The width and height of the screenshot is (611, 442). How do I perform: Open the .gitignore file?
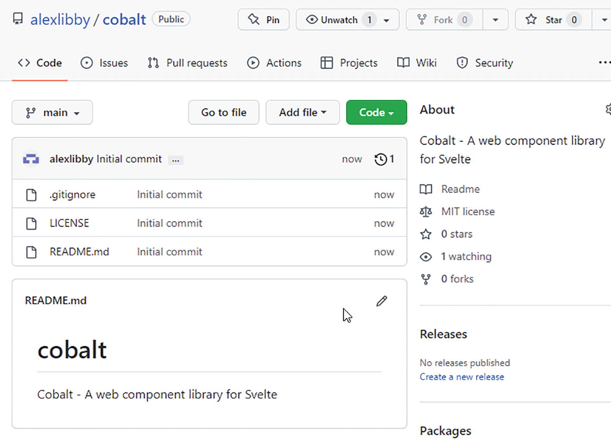click(x=72, y=195)
